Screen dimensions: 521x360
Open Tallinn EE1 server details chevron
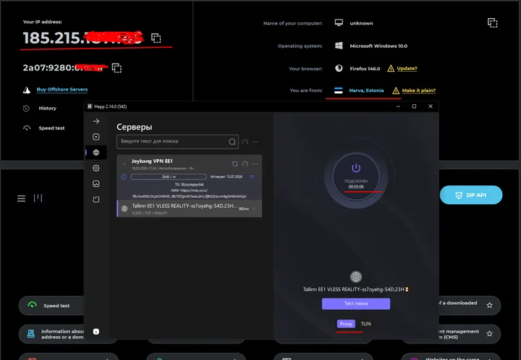point(254,209)
